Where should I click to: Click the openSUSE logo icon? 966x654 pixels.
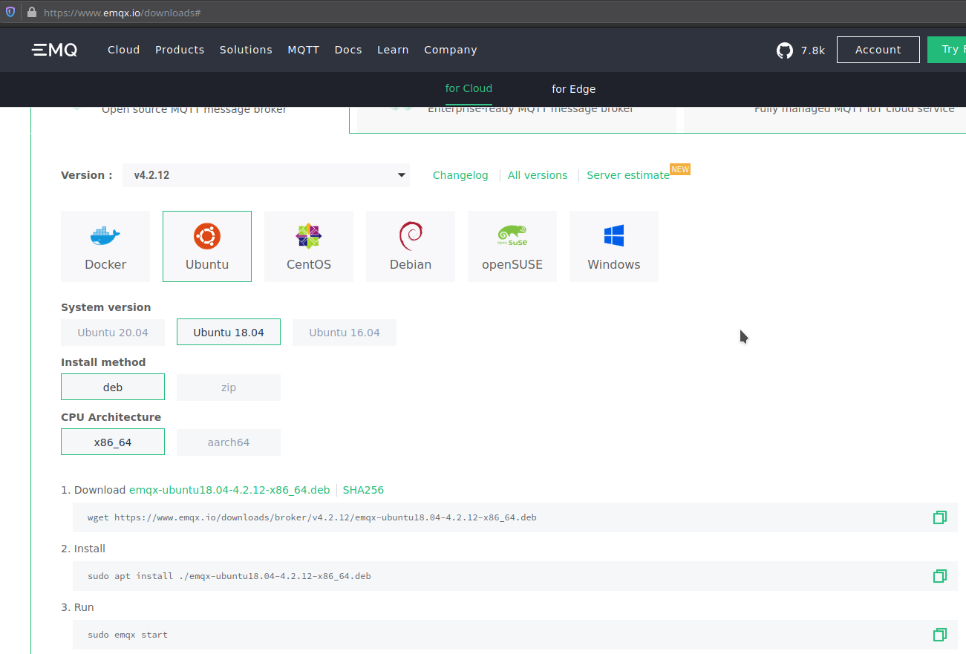click(512, 235)
